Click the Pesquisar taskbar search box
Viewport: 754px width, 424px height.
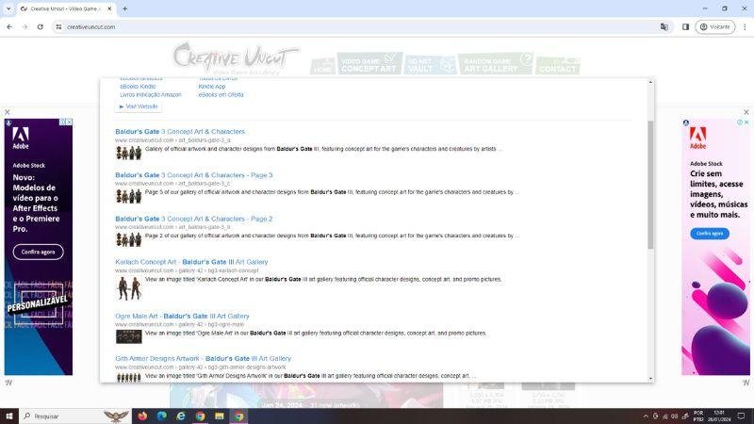tap(74, 416)
